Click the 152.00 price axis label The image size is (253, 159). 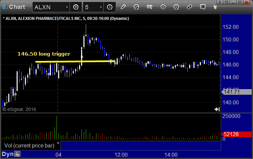coord(231,27)
